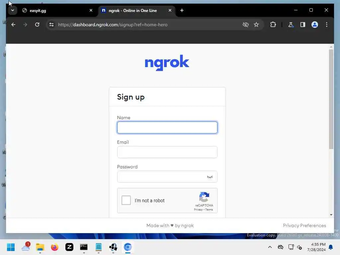Focus the Email input field
The height and width of the screenshot is (255, 340).
click(x=167, y=152)
